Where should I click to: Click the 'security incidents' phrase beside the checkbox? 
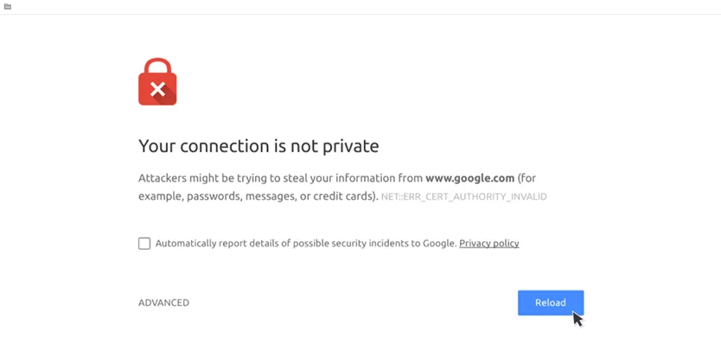[x=369, y=243]
